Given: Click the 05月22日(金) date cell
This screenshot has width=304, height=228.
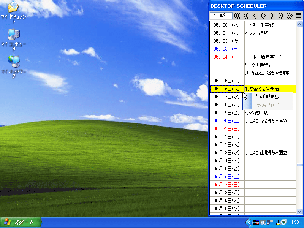Looking at the screenshot, I should click(227, 41).
